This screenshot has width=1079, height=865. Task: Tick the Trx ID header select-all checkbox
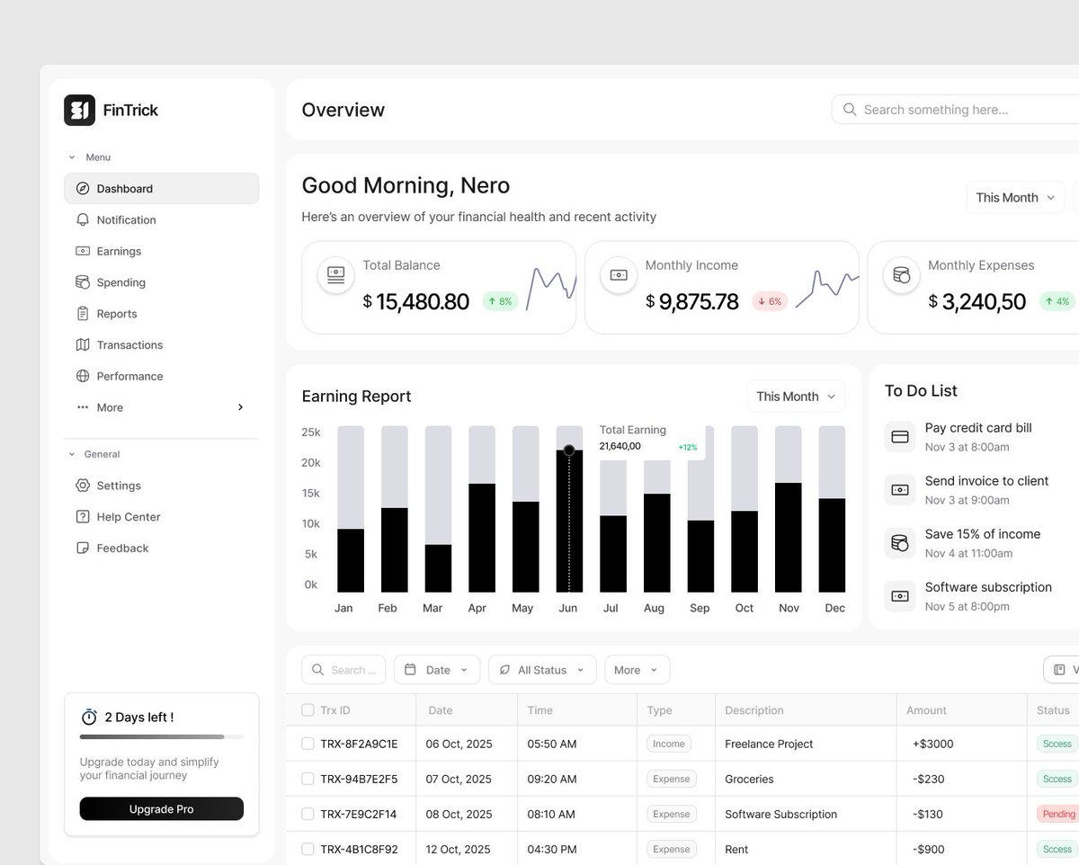click(x=308, y=710)
